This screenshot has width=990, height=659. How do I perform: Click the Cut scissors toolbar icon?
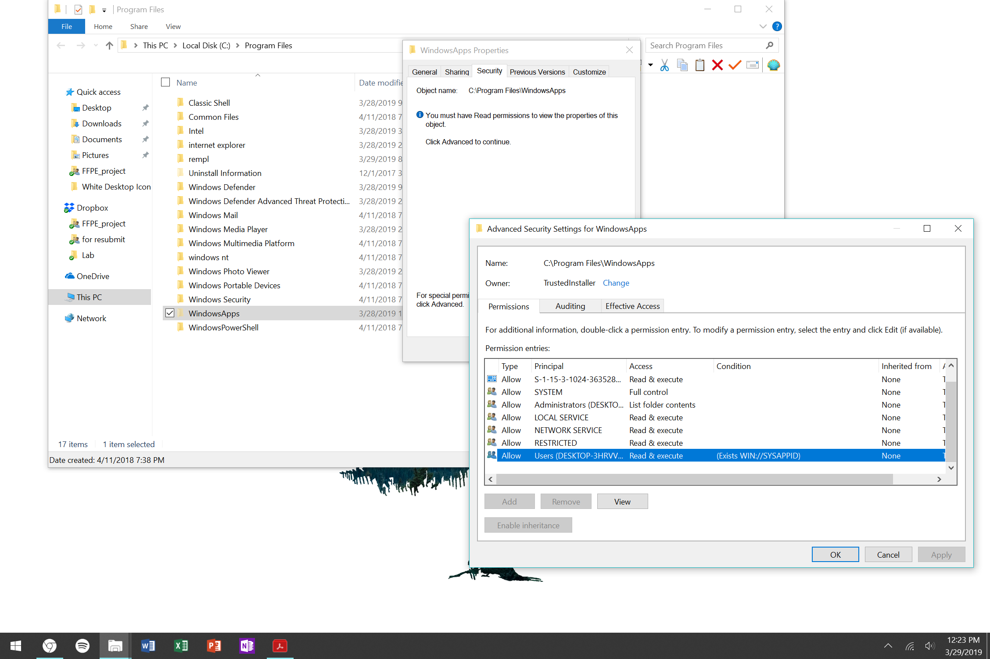coord(664,65)
